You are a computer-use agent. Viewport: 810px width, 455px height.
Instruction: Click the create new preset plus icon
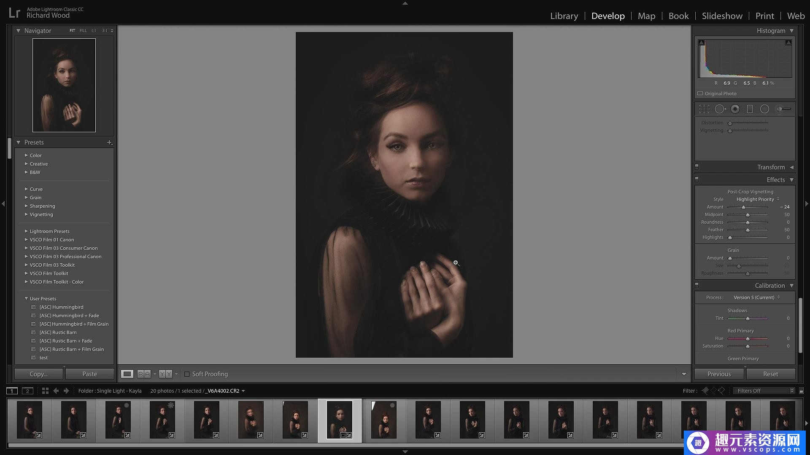pyautogui.click(x=109, y=142)
